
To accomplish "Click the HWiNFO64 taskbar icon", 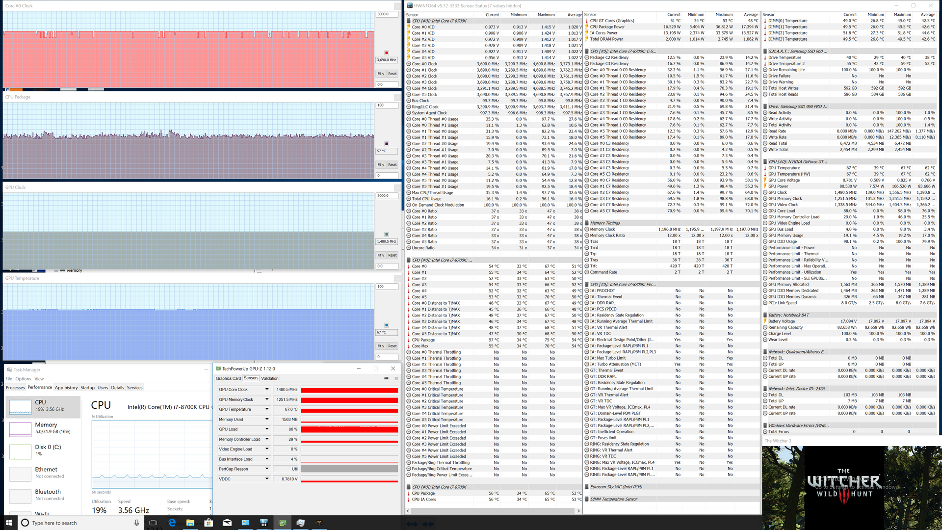I will tap(263, 523).
